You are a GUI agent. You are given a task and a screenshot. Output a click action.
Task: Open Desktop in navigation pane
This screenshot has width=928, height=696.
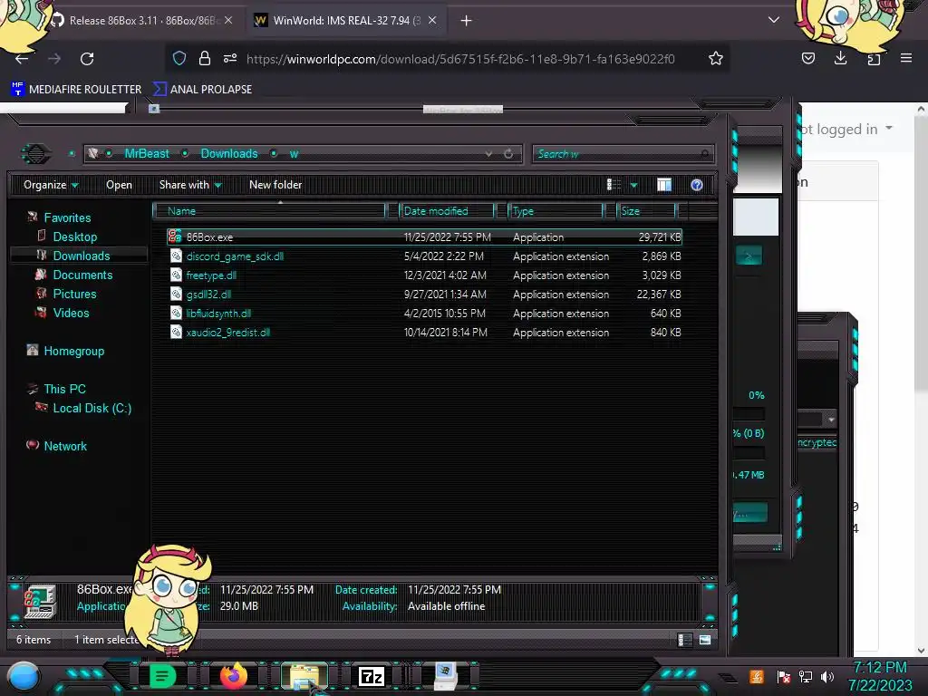(x=74, y=237)
